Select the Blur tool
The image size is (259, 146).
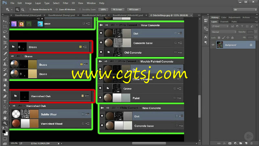(5, 85)
